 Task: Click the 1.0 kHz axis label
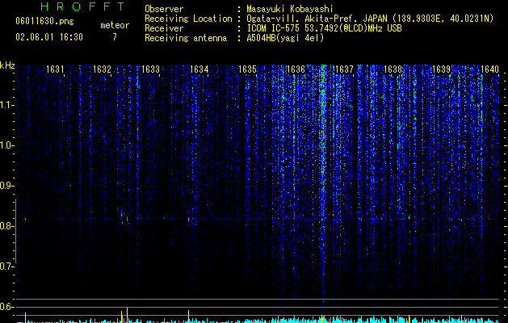pos(6,145)
